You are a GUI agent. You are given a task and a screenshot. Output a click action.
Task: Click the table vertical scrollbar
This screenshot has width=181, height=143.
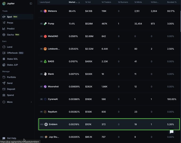(180, 21)
